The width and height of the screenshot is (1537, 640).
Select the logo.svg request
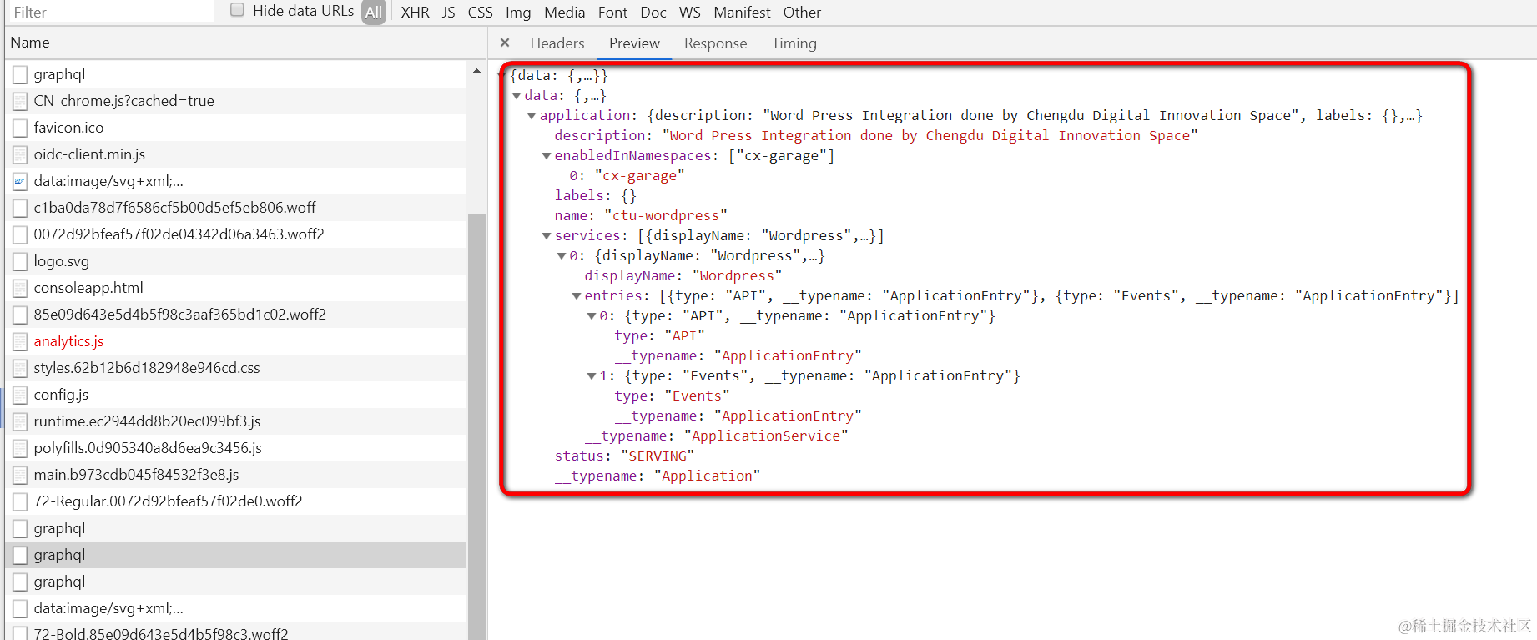click(x=236, y=261)
